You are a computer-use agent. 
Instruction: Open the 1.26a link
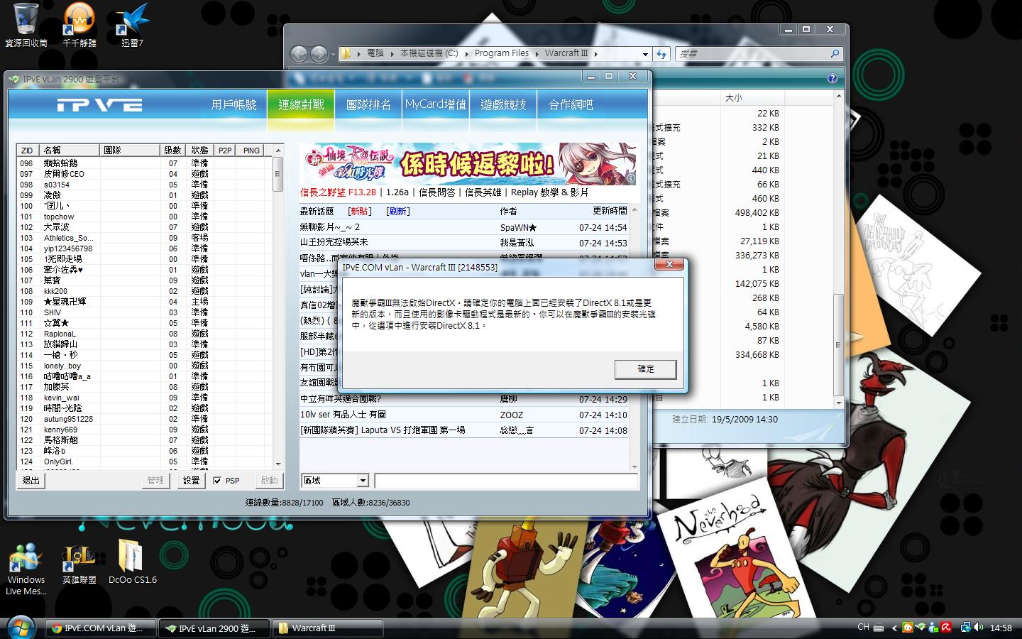(397, 192)
